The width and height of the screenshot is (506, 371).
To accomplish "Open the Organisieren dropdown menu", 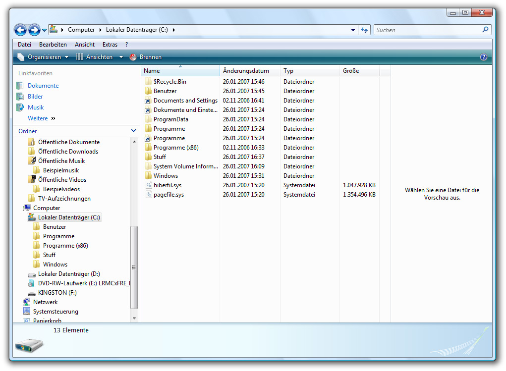I will point(44,57).
